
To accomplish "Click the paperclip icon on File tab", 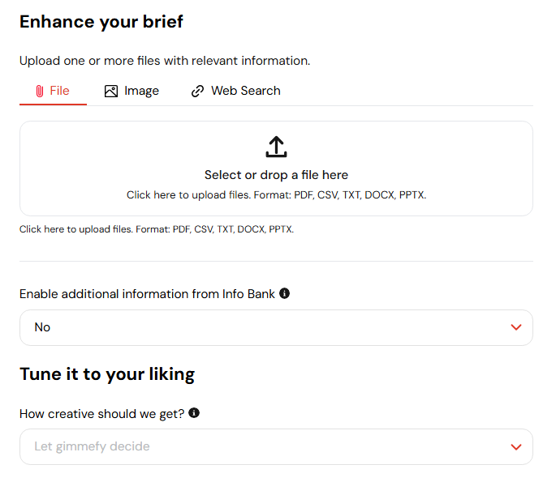I will tap(40, 92).
